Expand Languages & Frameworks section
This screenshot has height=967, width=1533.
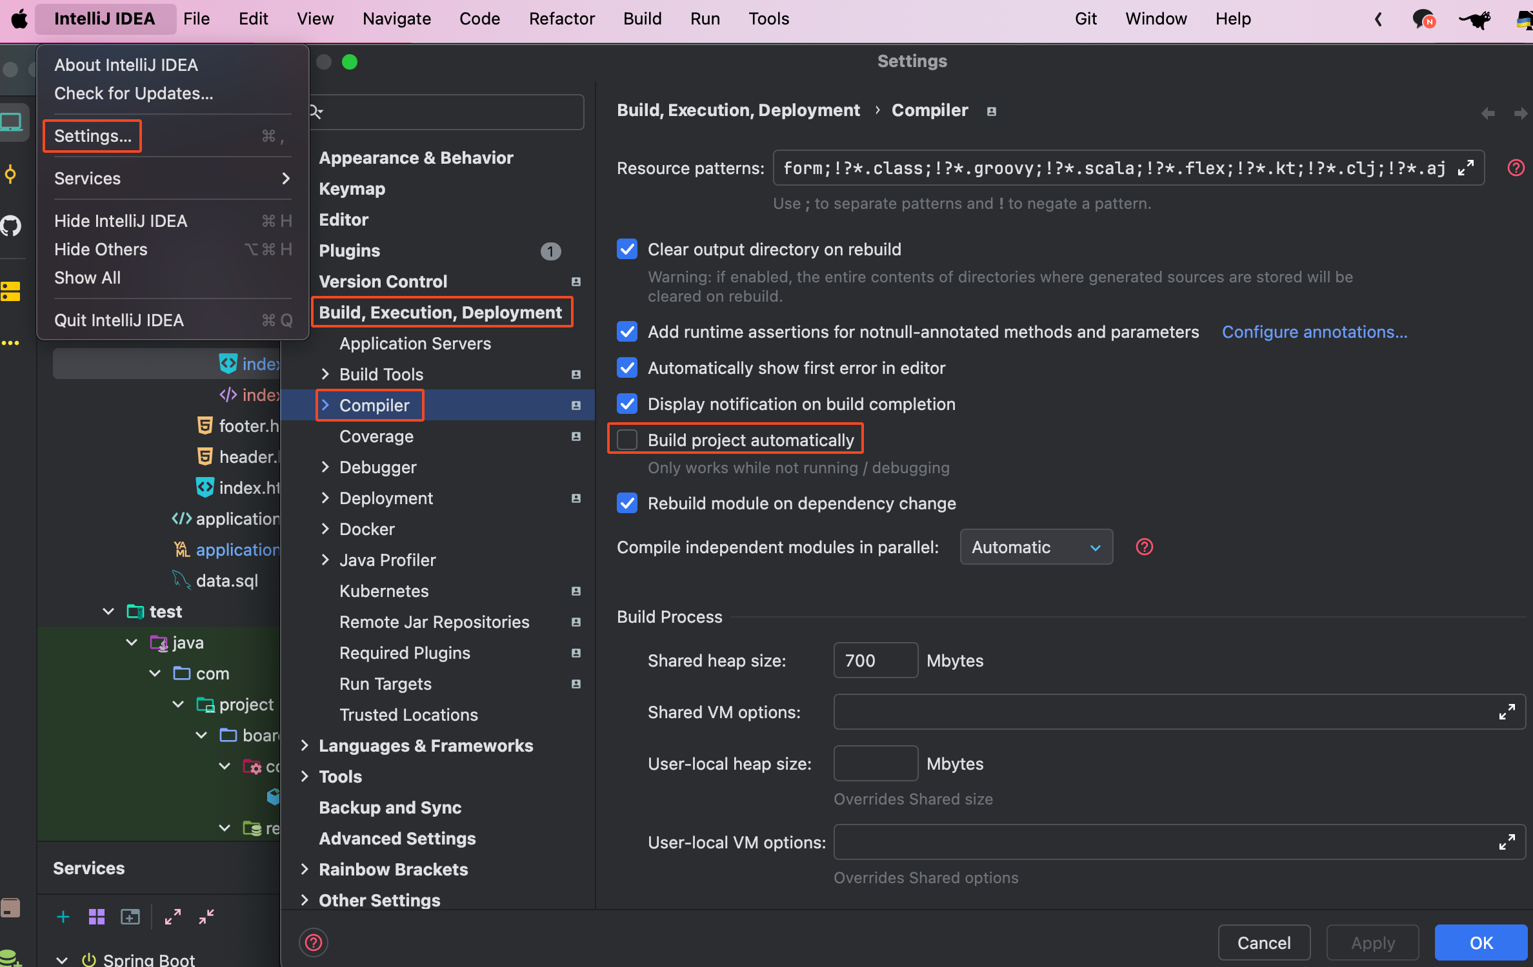click(305, 746)
